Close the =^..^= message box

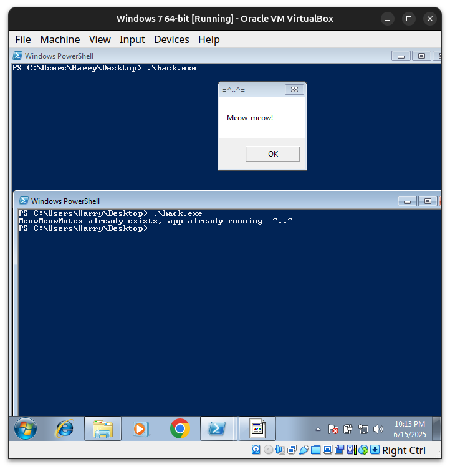[294, 89]
